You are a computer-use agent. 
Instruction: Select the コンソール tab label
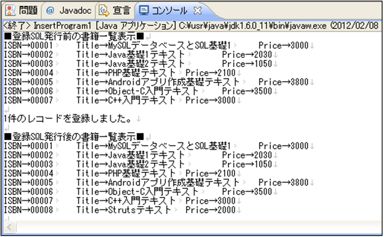click(169, 10)
